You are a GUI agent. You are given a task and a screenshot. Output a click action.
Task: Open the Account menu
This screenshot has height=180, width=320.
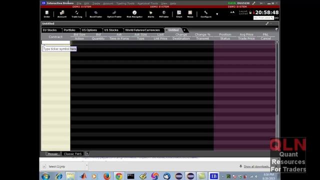coord(108,3)
